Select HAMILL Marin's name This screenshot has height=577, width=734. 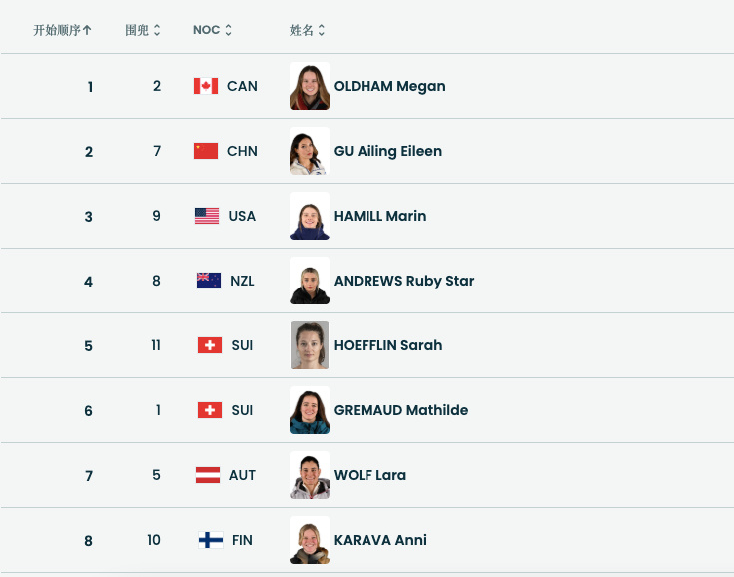379,216
